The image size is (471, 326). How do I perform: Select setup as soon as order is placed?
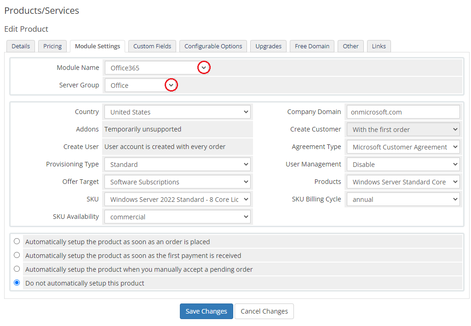coord(17,241)
